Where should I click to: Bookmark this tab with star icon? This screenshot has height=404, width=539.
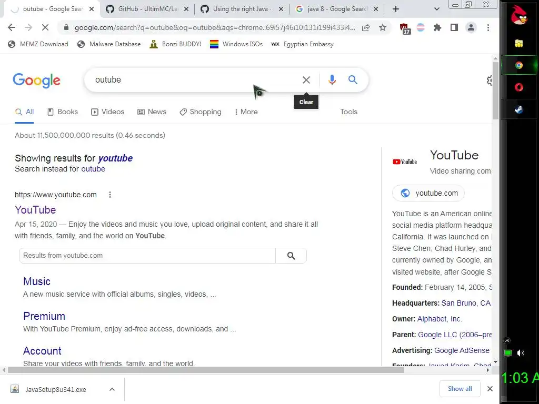pyautogui.click(x=383, y=27)
